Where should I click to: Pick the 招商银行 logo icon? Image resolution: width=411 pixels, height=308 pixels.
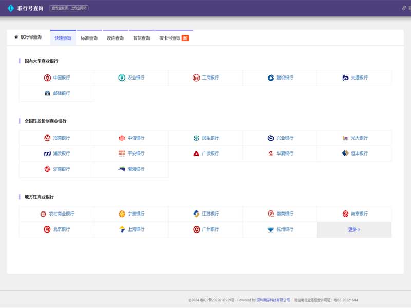(47, 138)
